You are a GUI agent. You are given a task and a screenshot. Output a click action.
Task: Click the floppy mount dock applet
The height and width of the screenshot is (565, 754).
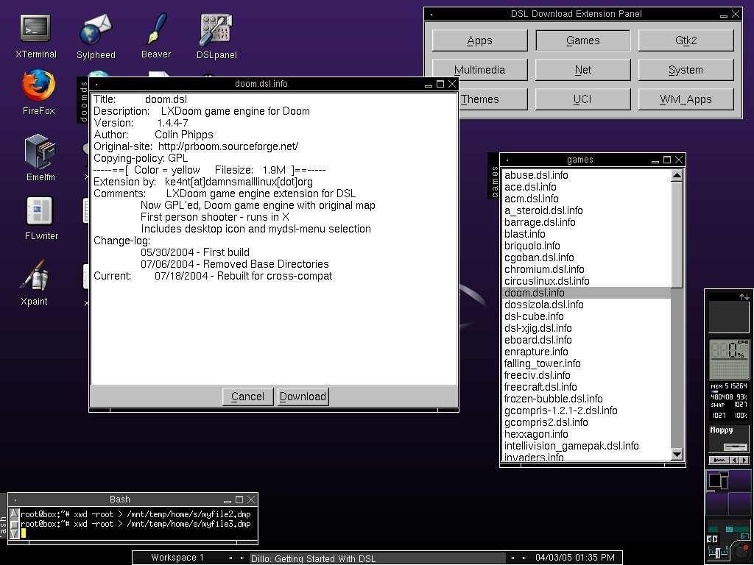click(x=729, y=440)
